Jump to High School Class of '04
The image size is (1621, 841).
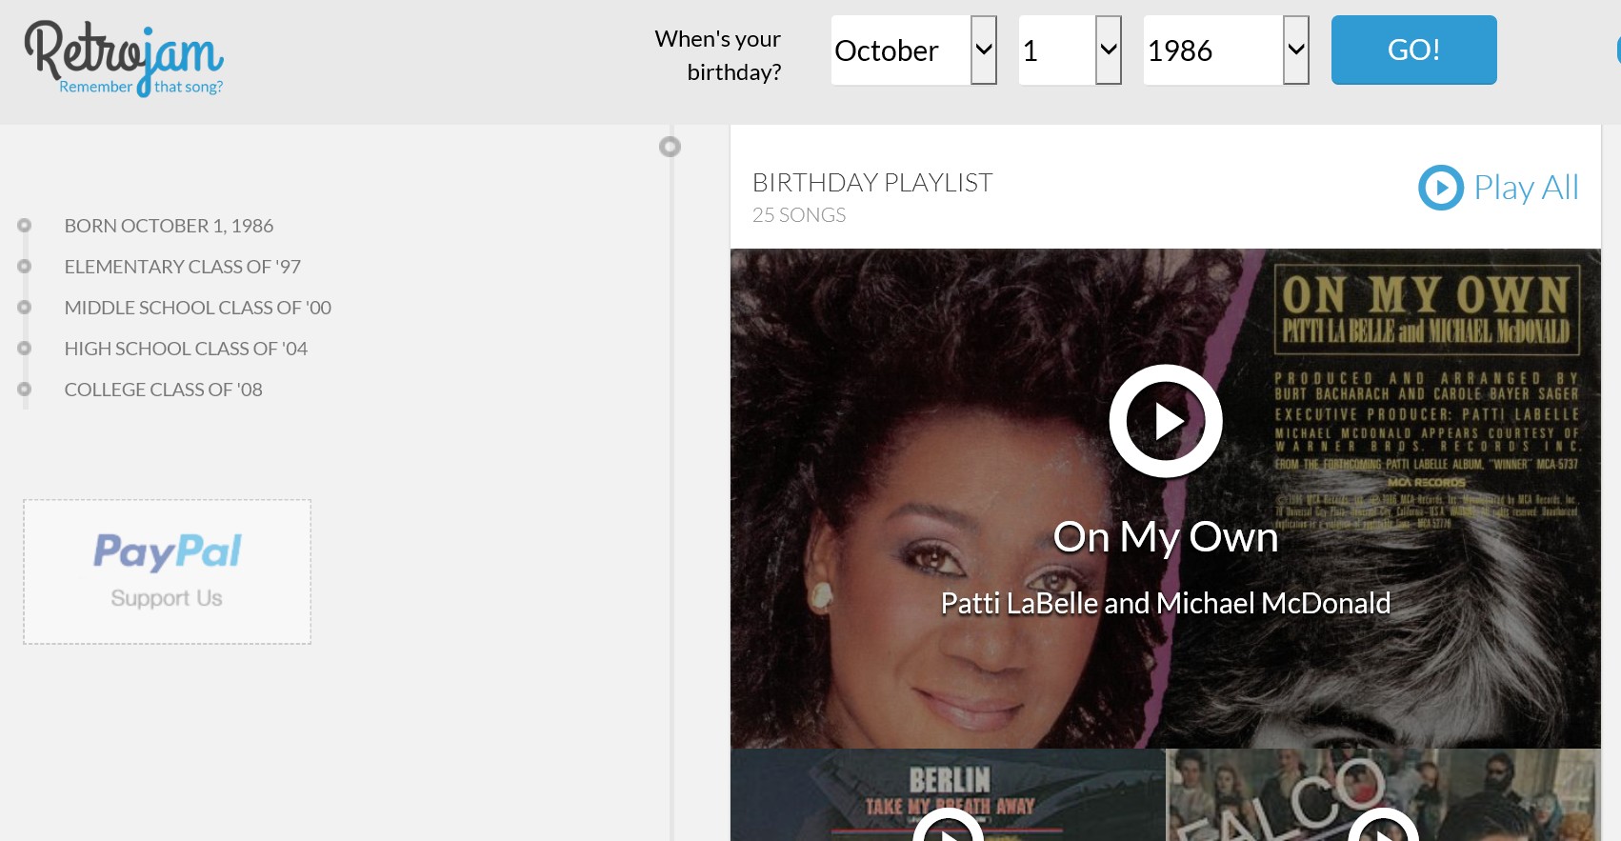coord(186,349)
